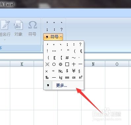The image size is (131, 125).
Task: Insert the left single quote symbol
Action: coord(61,50)
